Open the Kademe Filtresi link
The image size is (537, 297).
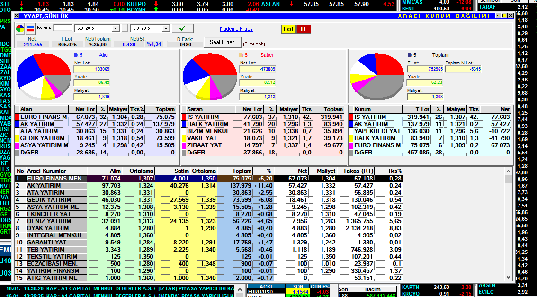[236, 29]
